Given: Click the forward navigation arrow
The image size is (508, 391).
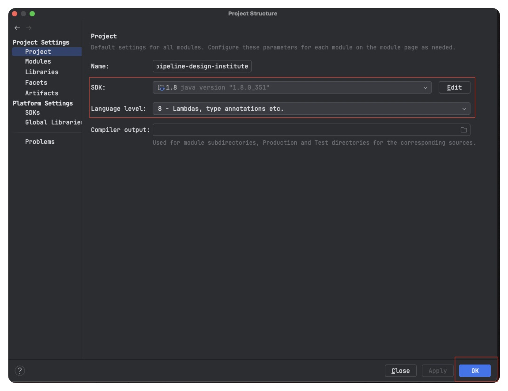Looking at the screenshot, I should click(29, 28).
